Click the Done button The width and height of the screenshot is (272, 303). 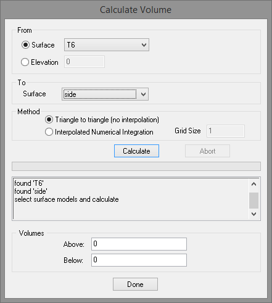click(x=135, y=284)
